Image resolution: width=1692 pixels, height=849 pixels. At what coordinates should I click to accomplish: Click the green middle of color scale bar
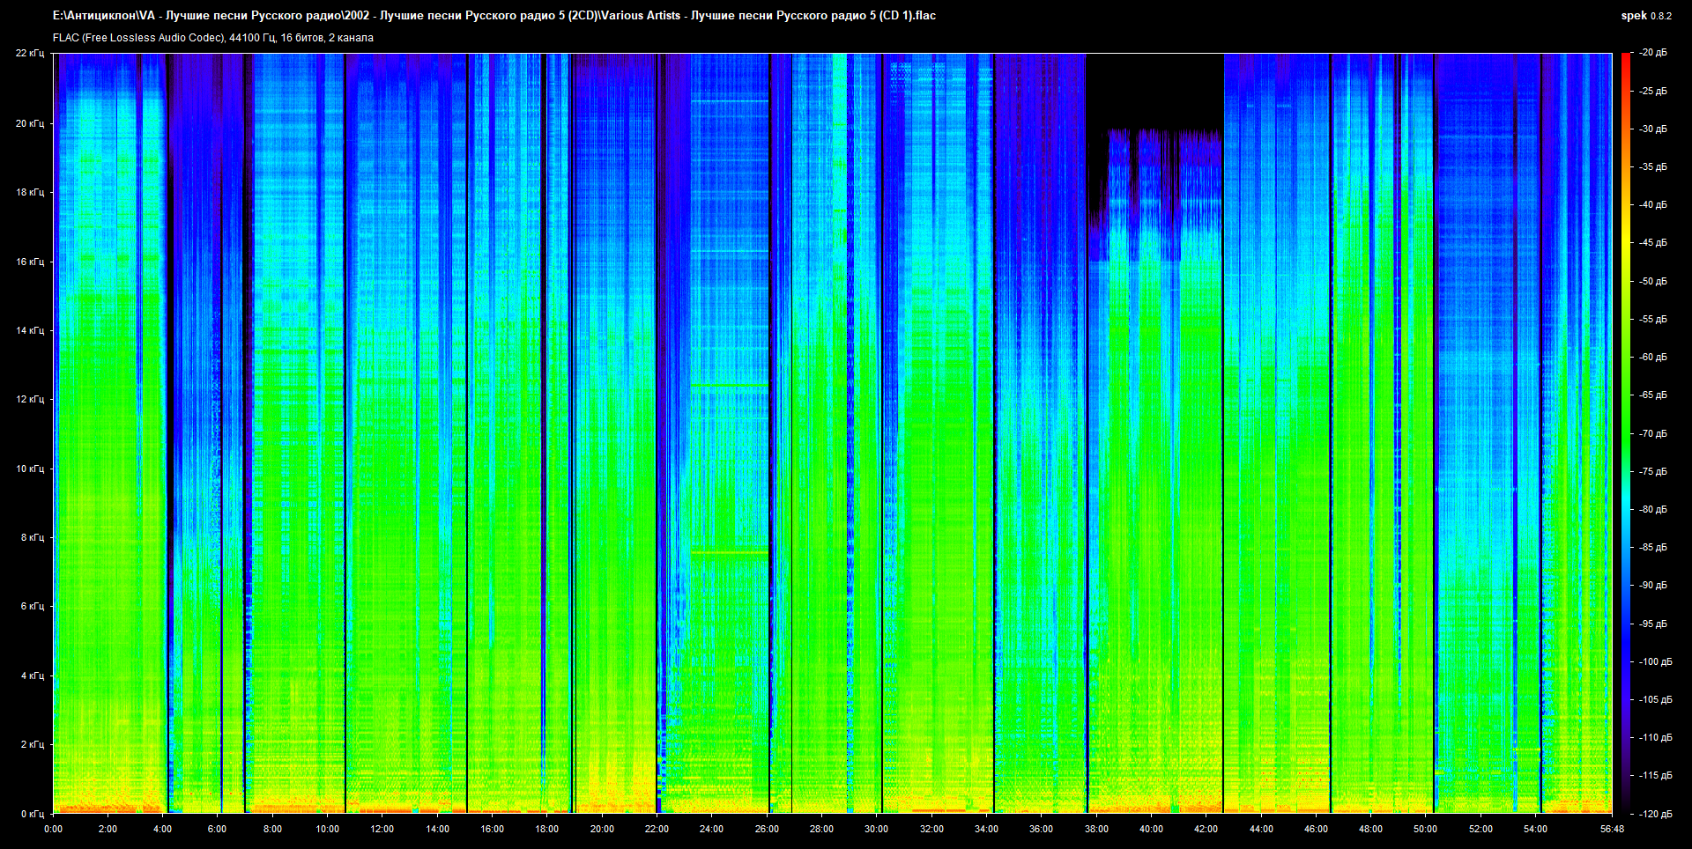click(x=1625, y=432)
